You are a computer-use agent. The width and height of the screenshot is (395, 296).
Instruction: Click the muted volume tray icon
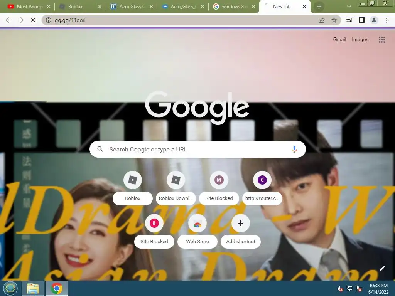coord(340,289)
